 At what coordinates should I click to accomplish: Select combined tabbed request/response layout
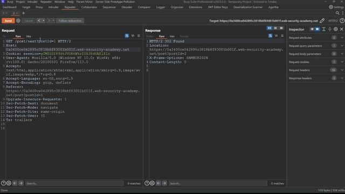pos(281,28)
